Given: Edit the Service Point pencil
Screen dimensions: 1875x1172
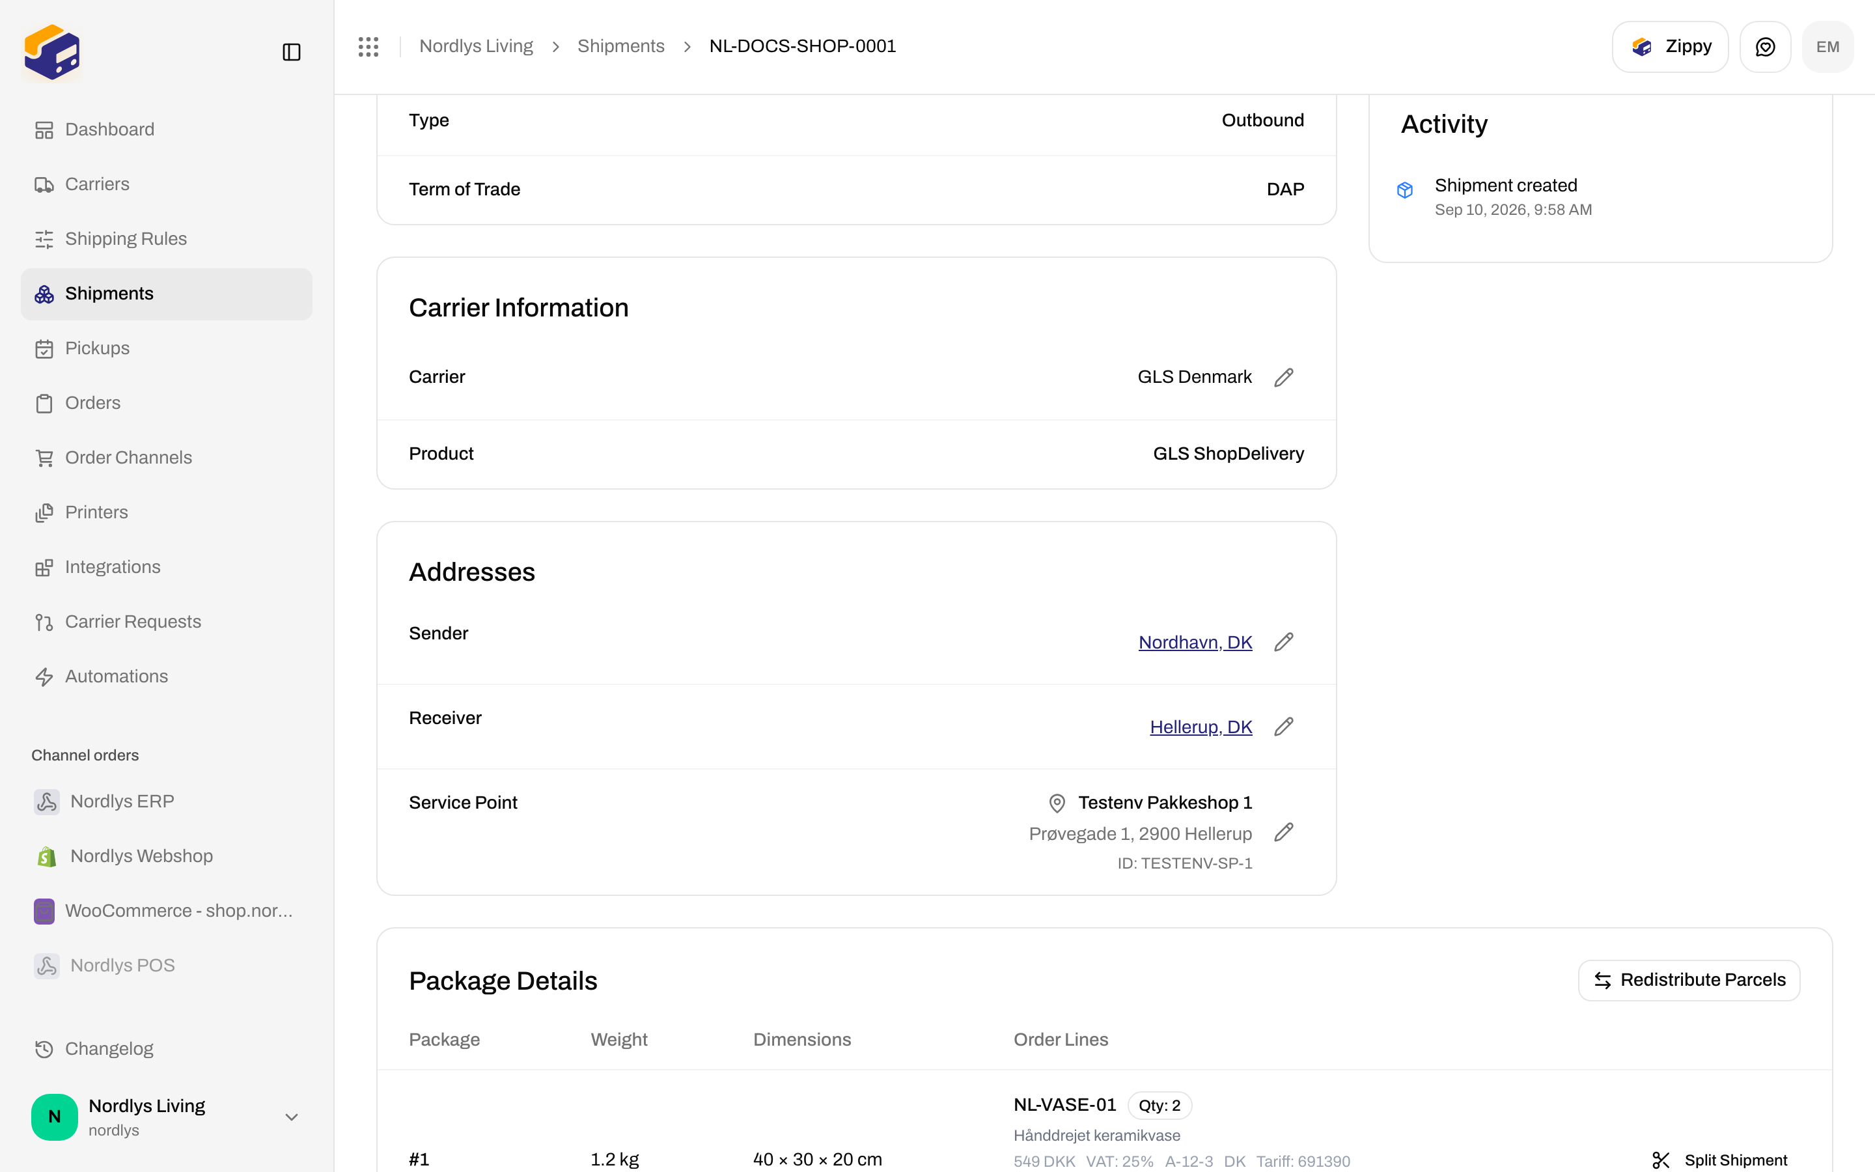Looking at the screenshot, I should [1284, 831].
